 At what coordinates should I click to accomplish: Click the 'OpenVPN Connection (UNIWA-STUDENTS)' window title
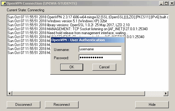(x=42, y=3)
